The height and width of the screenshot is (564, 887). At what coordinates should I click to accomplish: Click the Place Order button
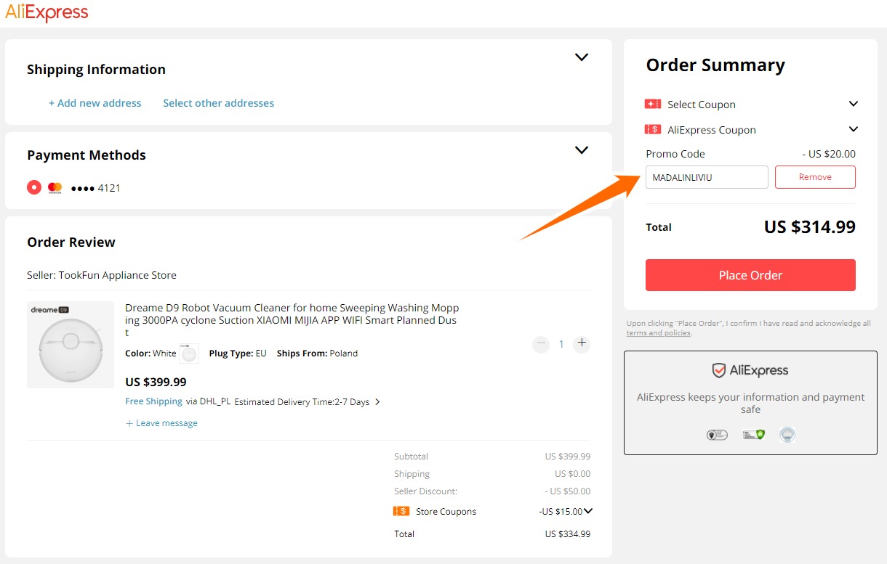(x=750, y=275)
